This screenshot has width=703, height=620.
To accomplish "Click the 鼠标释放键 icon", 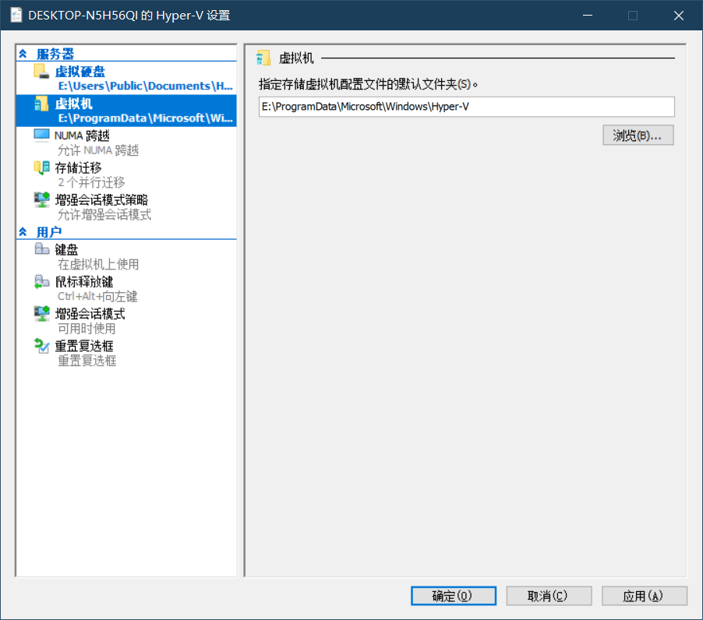I will pyautogui.click(x=41, y=281).
